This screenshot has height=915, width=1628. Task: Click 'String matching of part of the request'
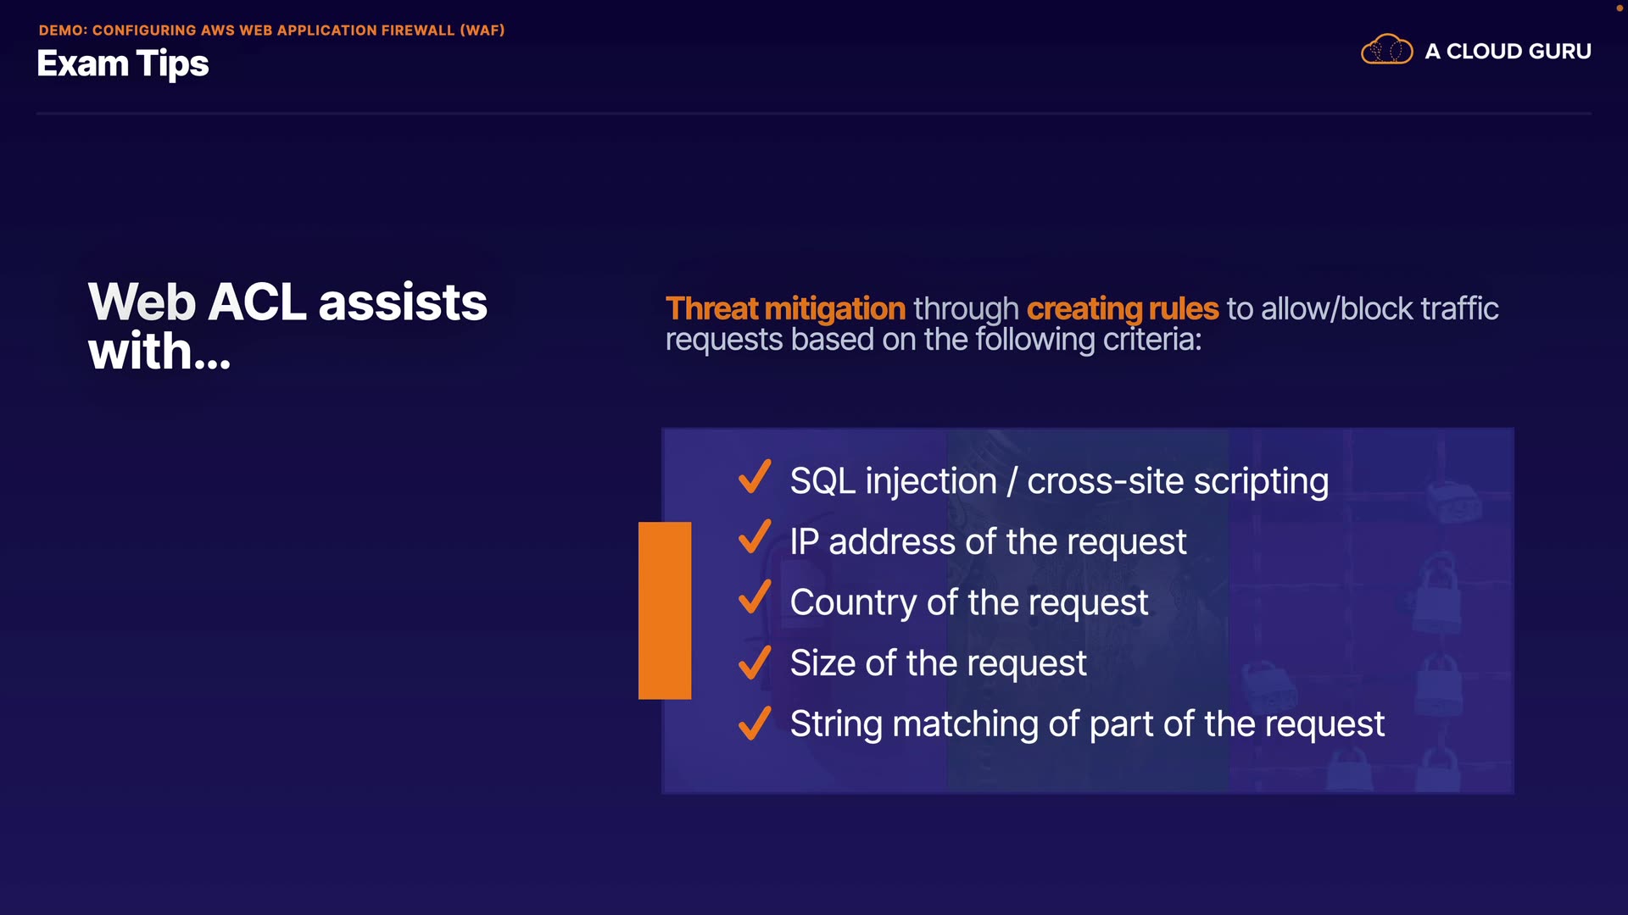pos(1086,724)
